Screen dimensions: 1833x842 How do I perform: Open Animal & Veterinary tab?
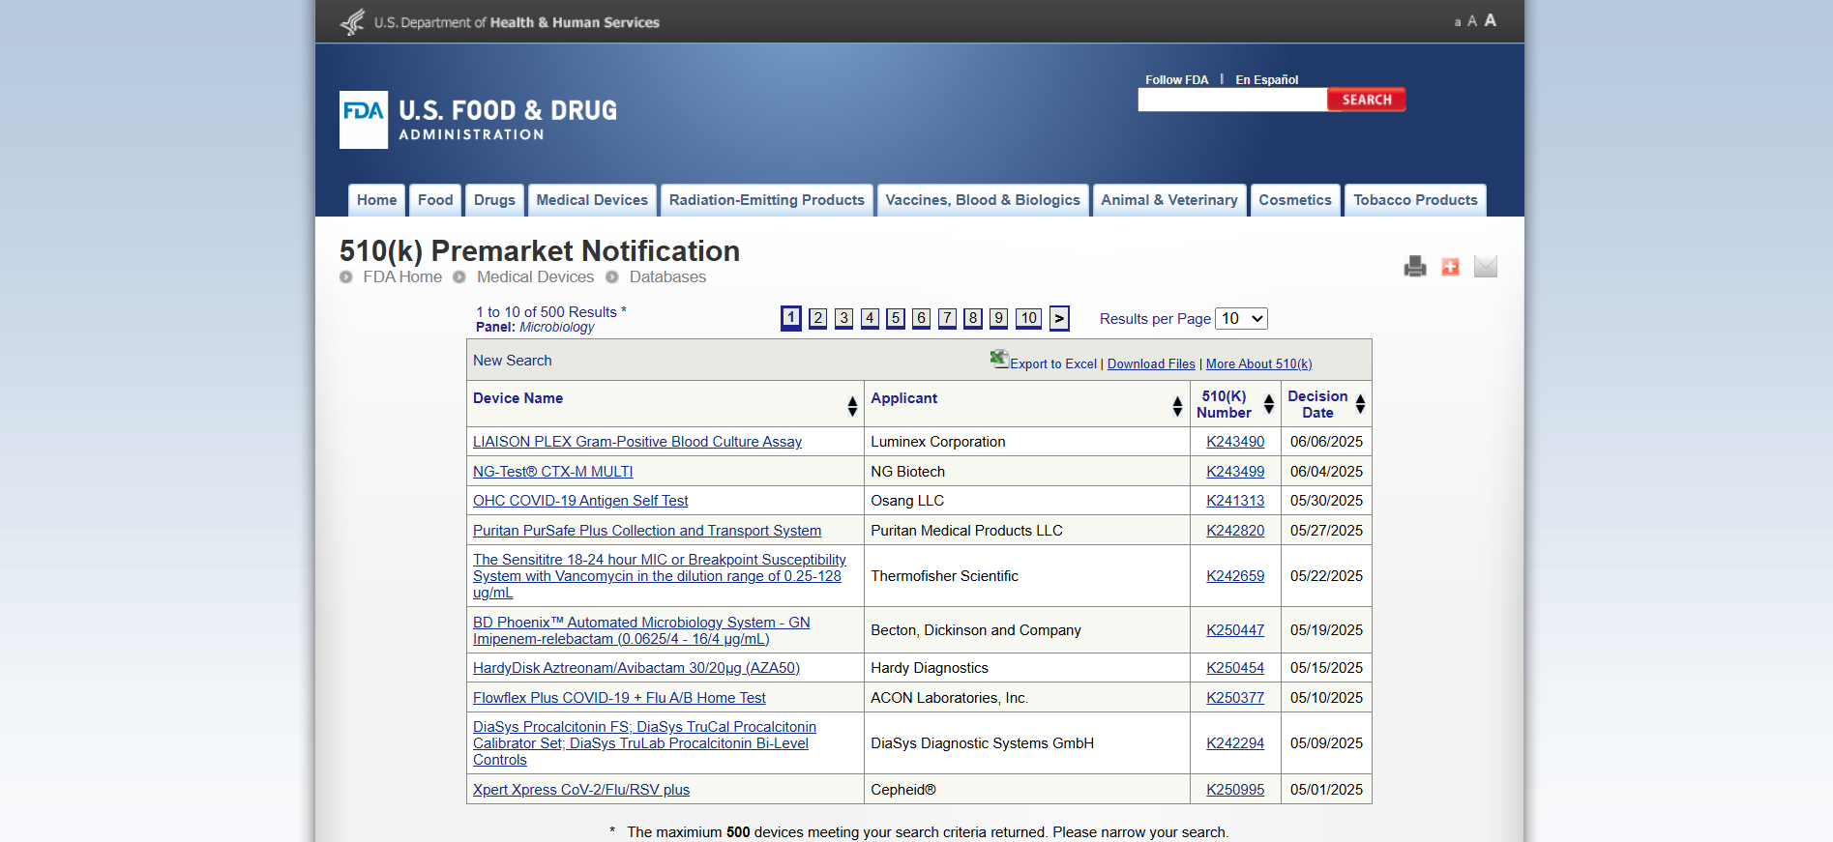(1169, 200)
